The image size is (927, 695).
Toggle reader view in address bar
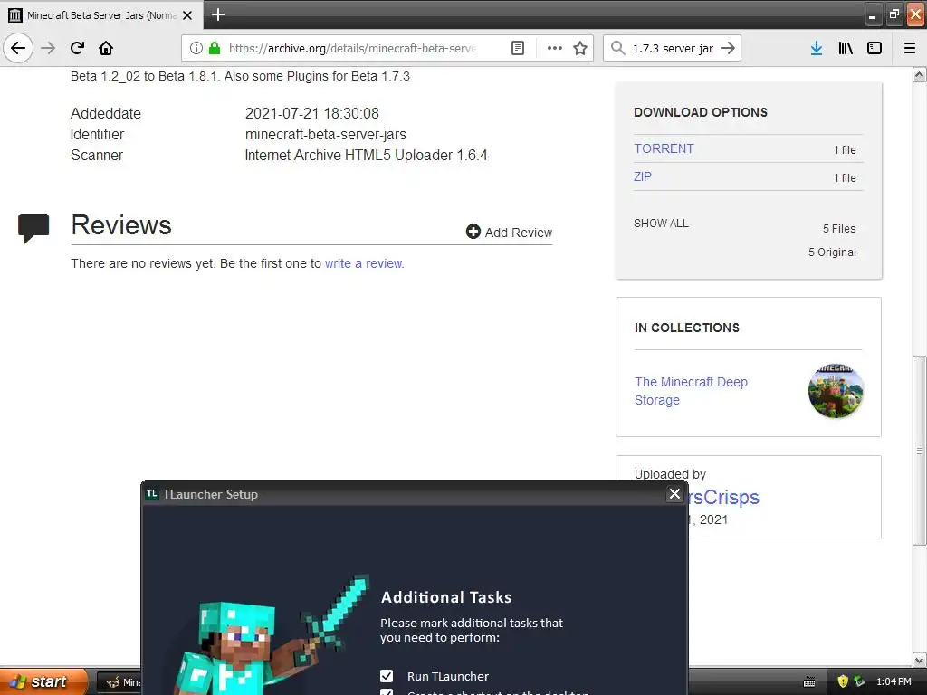tap(517, 48)
